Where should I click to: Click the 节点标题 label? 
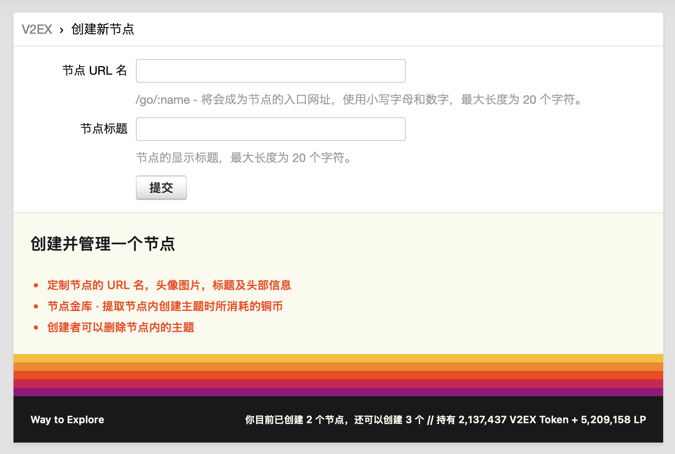[104, 129]
